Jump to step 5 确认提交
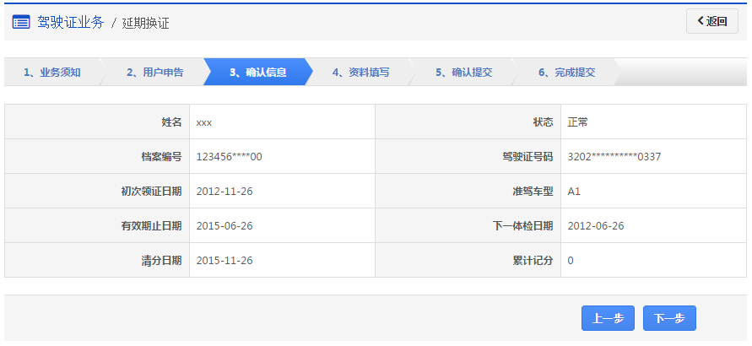Screen dimensions: 752x346 point(463,73)
